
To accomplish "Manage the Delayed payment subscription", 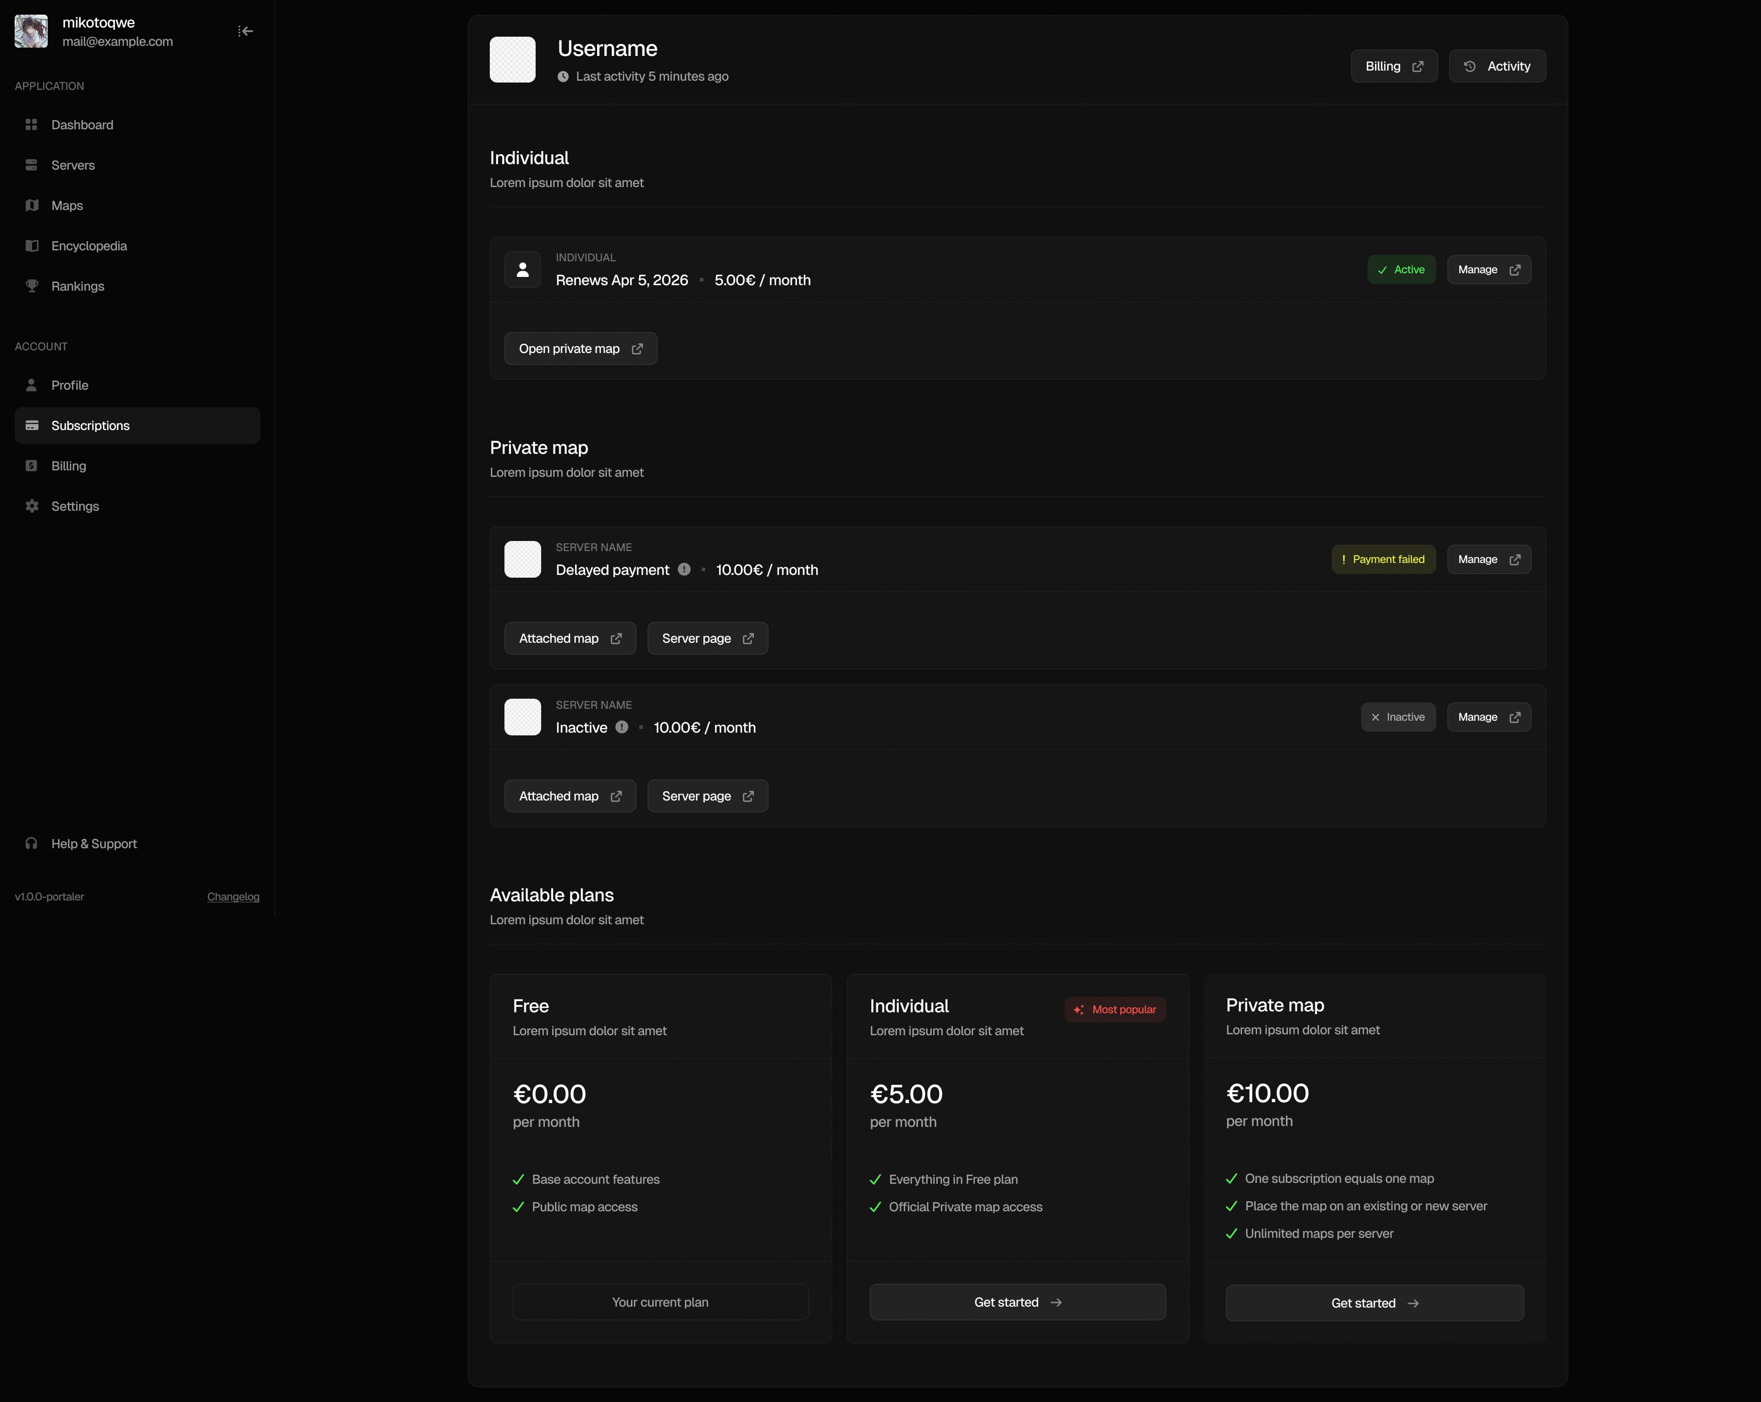I will 1489,559.
